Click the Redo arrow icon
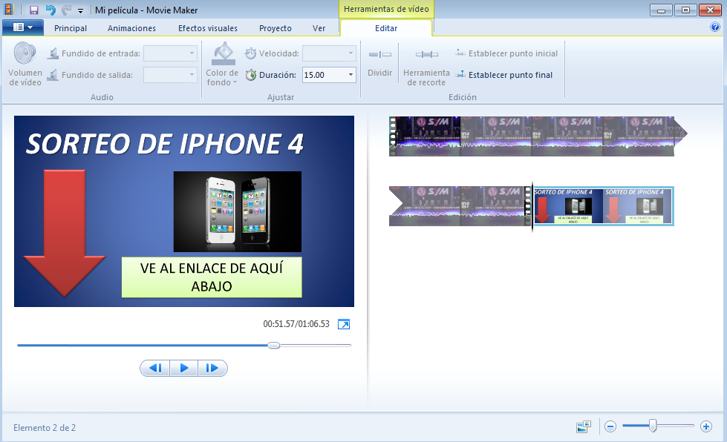This screenshot has height=442, width=727. point(67,10)
